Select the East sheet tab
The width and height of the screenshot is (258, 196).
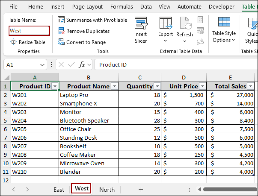58,189
